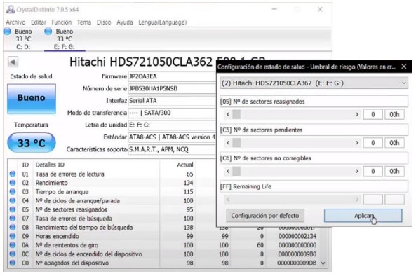Click the Firmware field JP2OA3EA
Viewport: 416px width, 276px height.
pos(172,76)
